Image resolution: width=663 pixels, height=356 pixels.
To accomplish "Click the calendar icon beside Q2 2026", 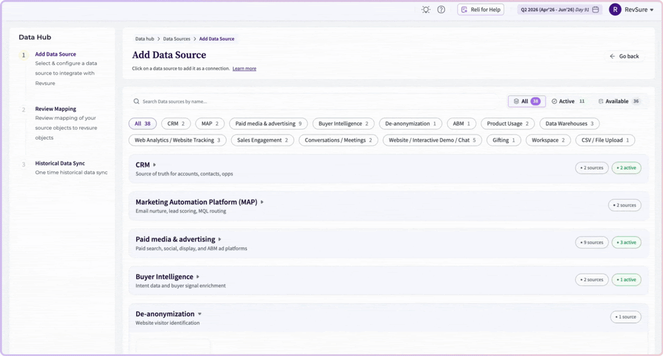I will pos(596,9).
